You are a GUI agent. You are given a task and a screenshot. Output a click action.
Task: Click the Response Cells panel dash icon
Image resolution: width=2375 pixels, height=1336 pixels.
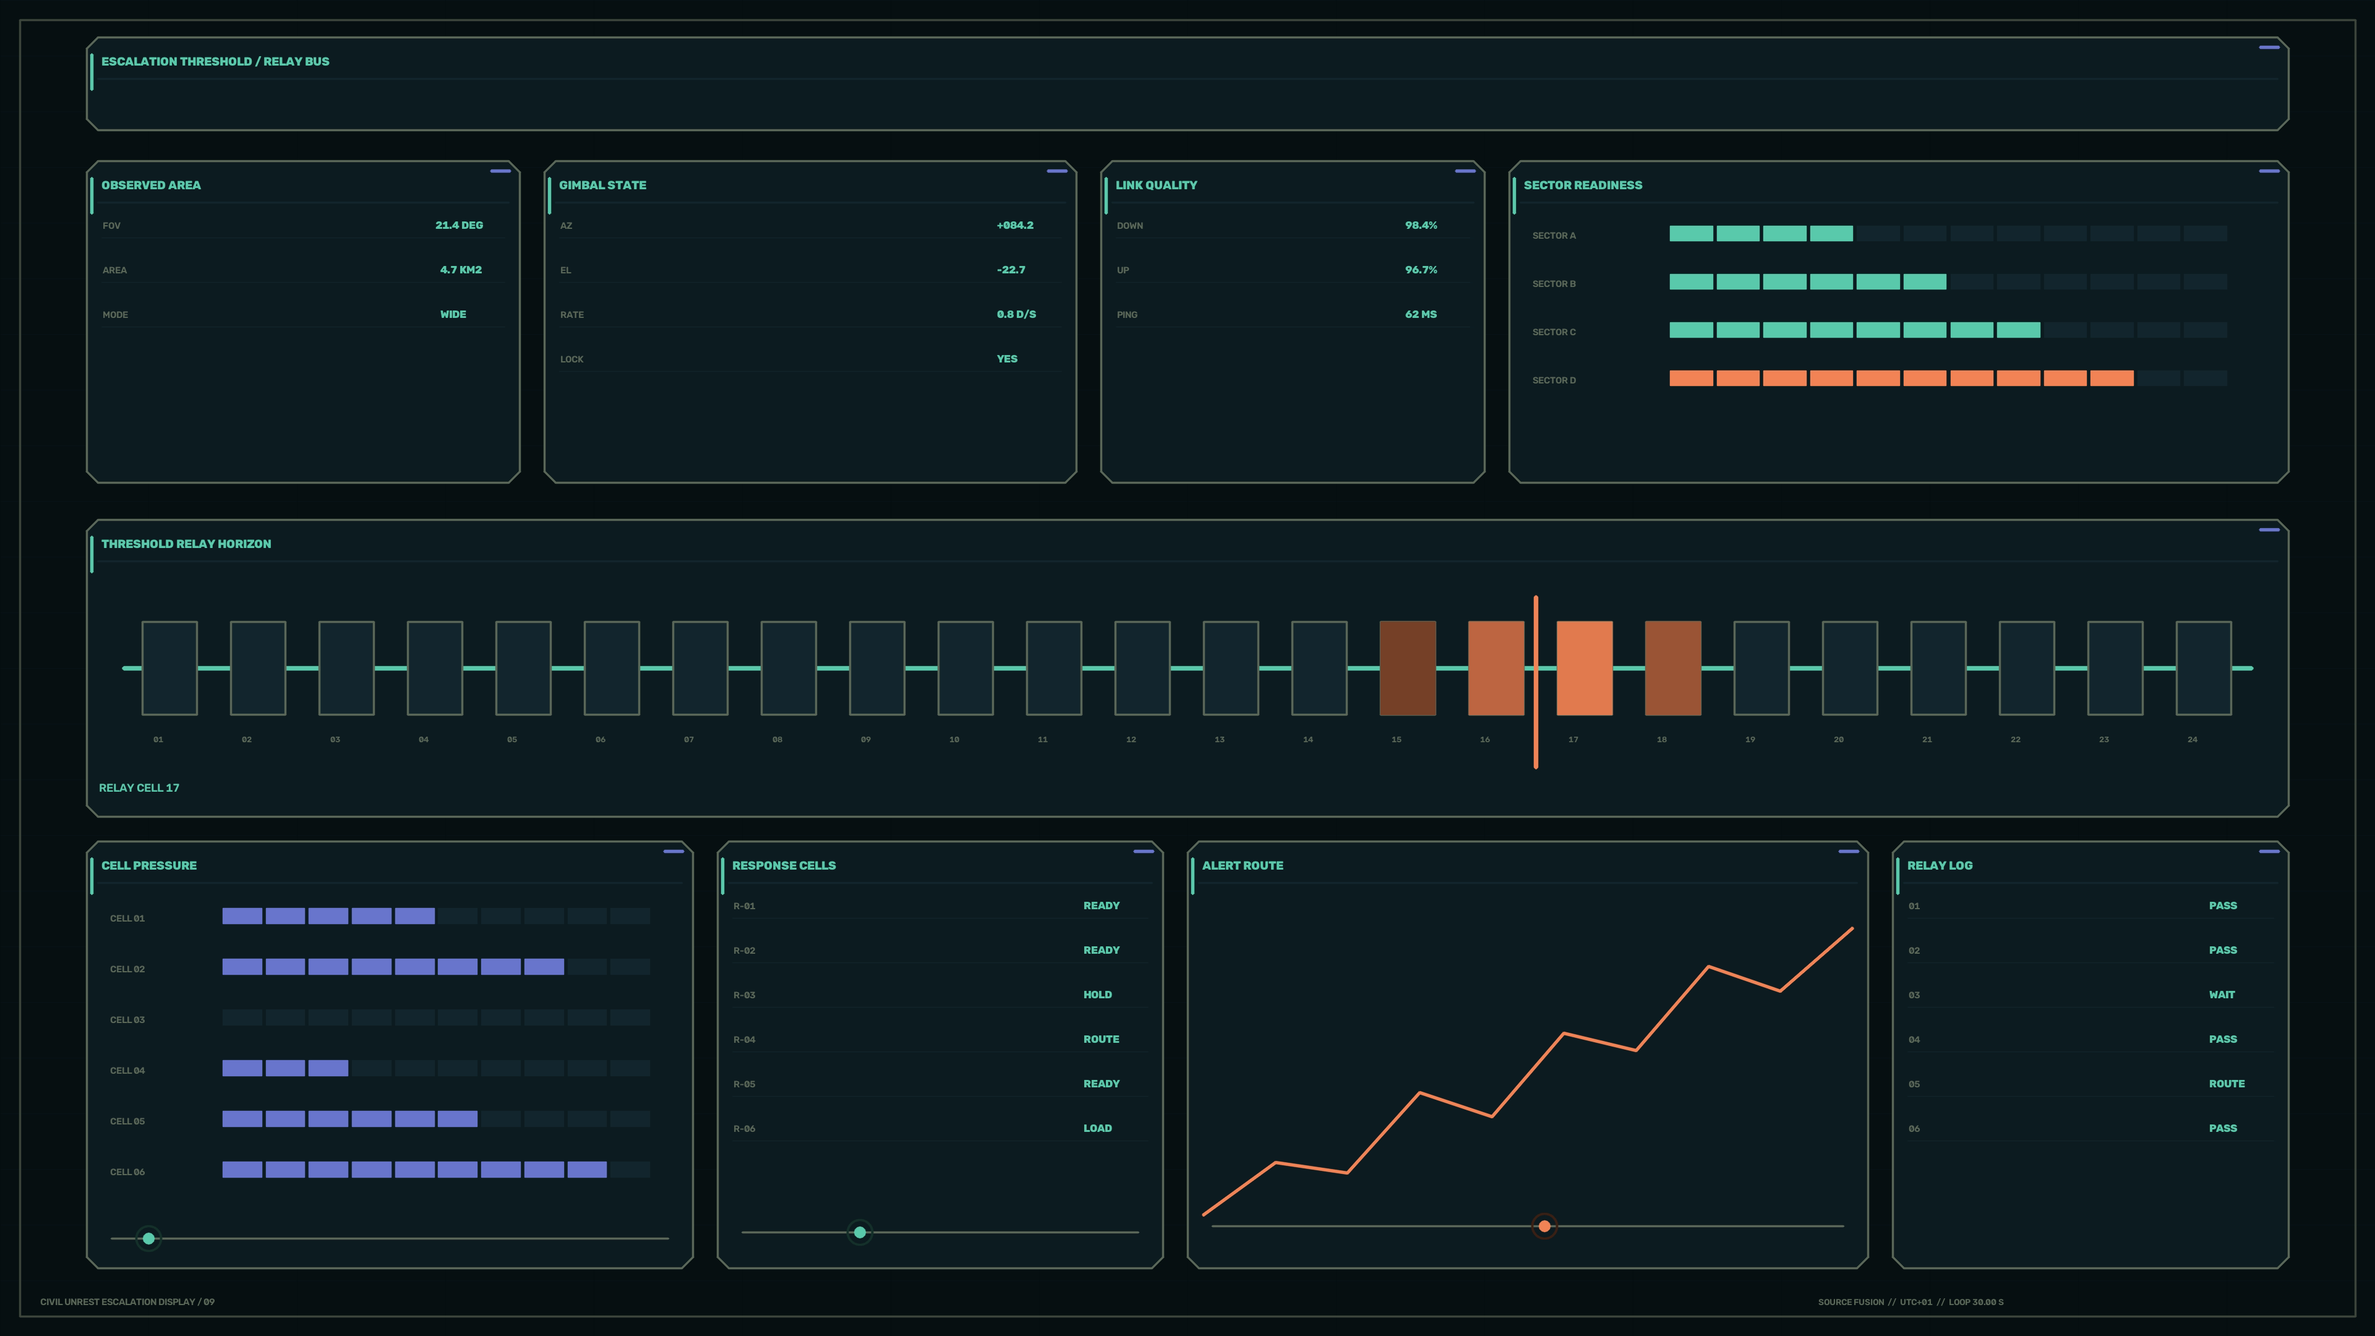click(x=1144, y=851)
